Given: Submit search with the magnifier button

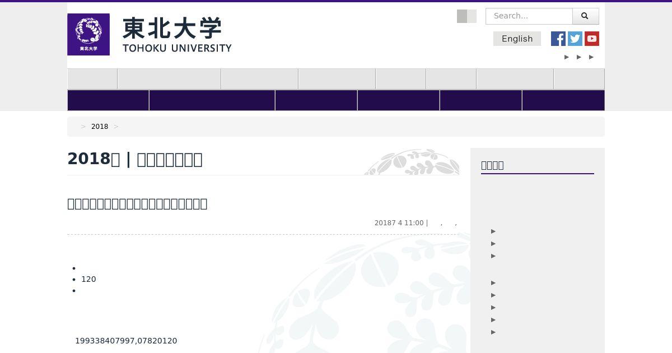Looking at the screenshot, I should [x=586, y=16].
